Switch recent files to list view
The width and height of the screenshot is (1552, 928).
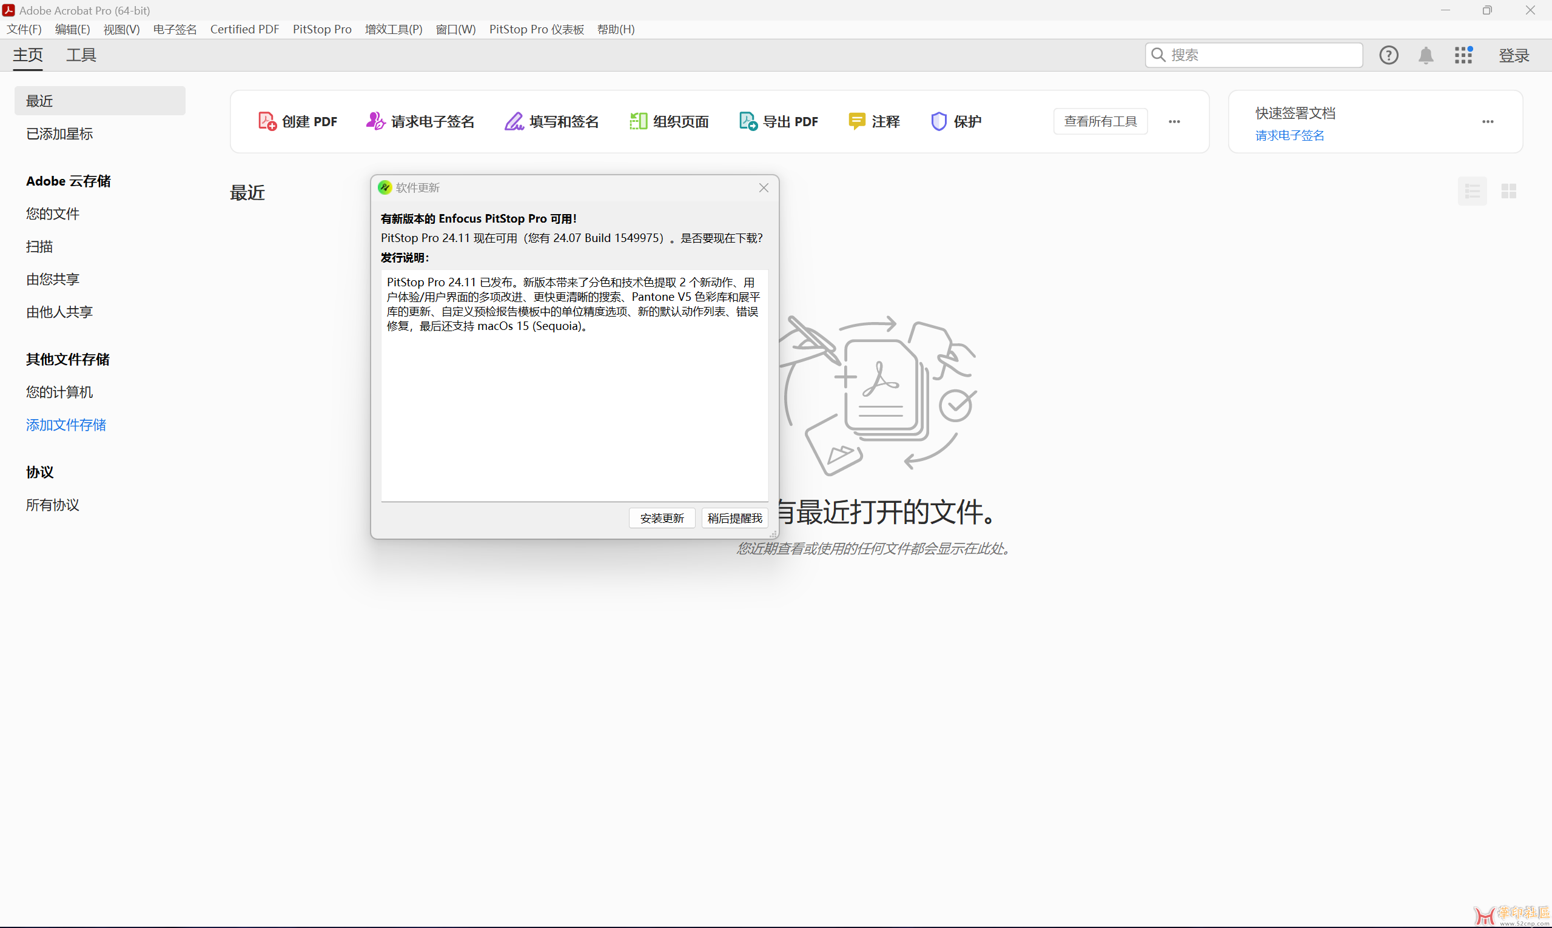[x=1472, y=190]
